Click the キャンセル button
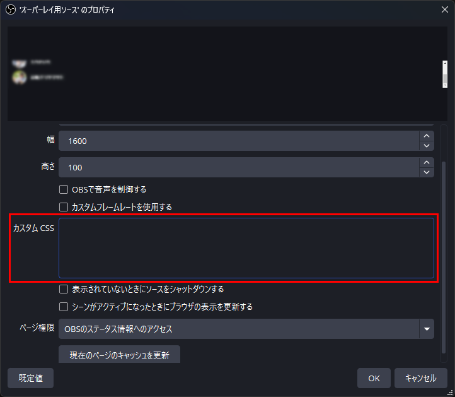The image size is (455, 397). click(x=421, y=378)
